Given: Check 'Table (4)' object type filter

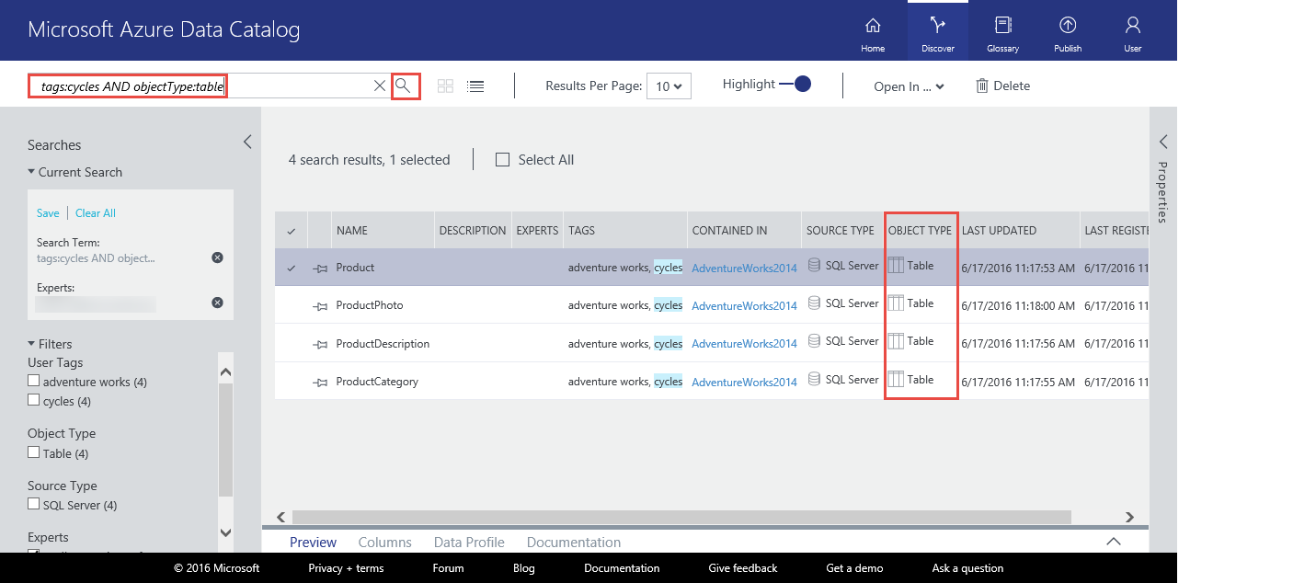Looking at the screenshot, I should click(x=34, y=452).
